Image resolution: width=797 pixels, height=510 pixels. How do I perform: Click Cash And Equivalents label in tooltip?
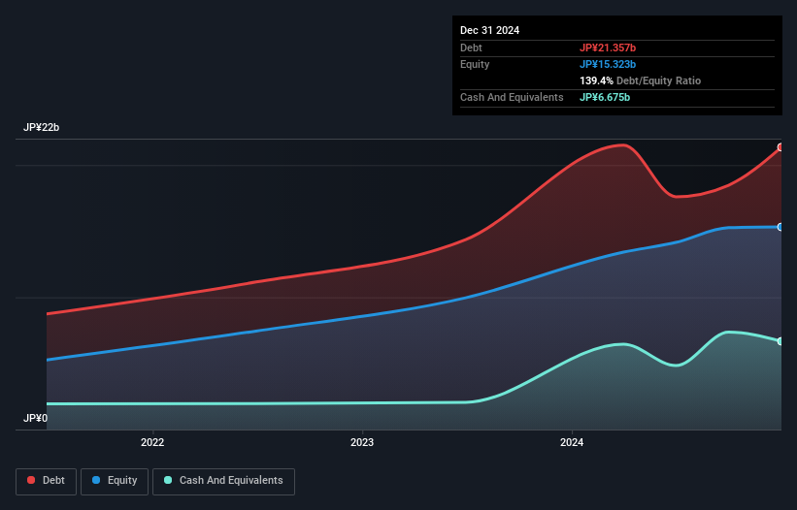coord(512,97)
